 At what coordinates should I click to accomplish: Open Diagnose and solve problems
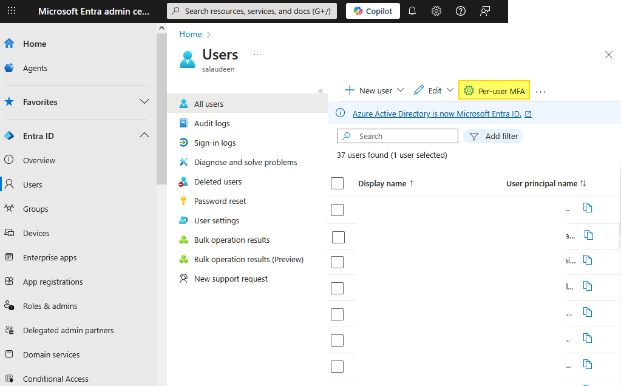247,162
